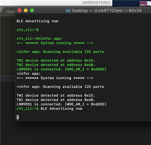Viewport: 151px width, 145px height.
Task: Click the last 'rtt_cli:~$ BLE Advertising now' prompt line
Action: pyautogui.click(x=49, y=109)
